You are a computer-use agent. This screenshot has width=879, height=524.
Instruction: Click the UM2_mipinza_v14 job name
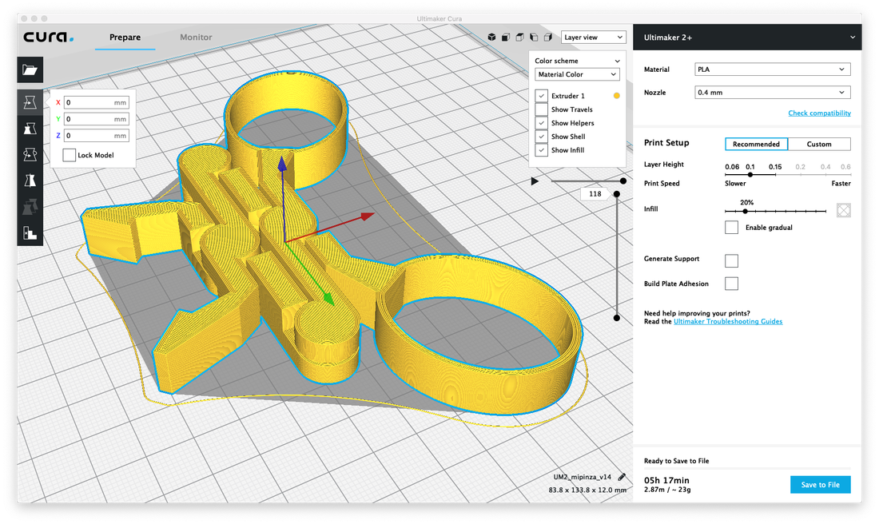582,477
